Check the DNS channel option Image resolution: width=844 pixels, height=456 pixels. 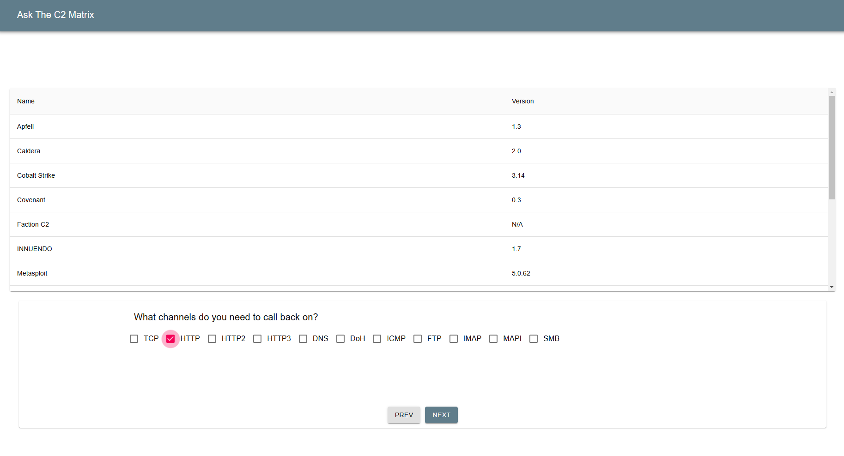(x=303, y=339)
